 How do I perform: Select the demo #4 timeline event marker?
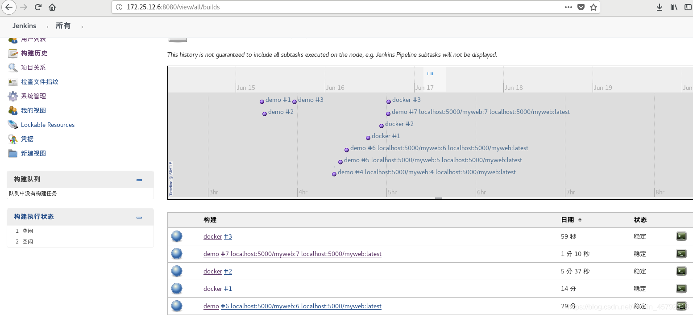[334, 174]
